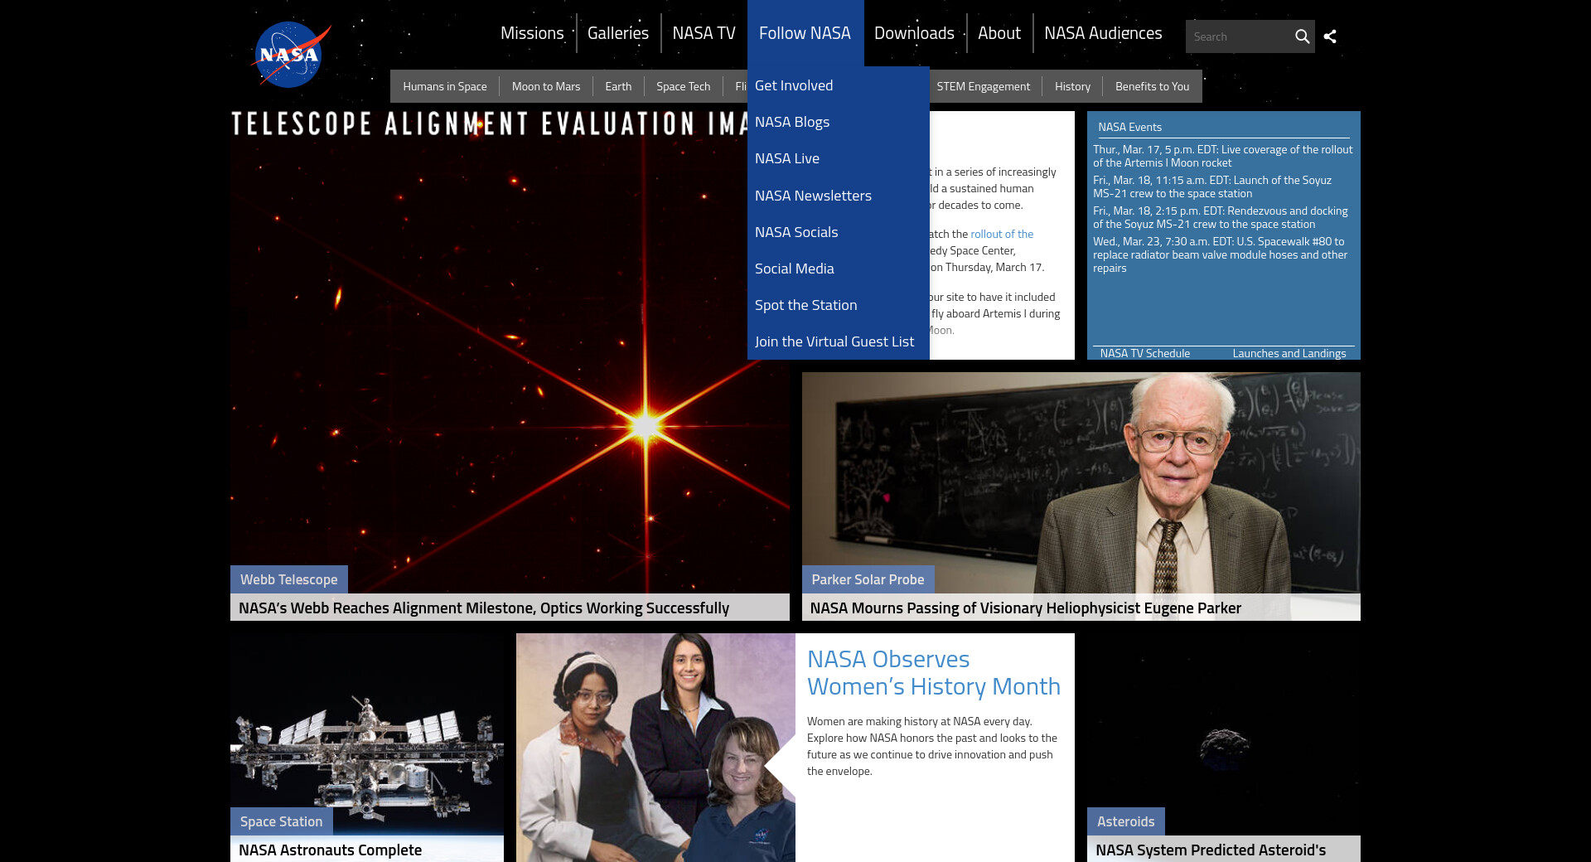Open the NASA TV menu
The width and height of the screenshot is (1591, 862).
click(704, 33)
